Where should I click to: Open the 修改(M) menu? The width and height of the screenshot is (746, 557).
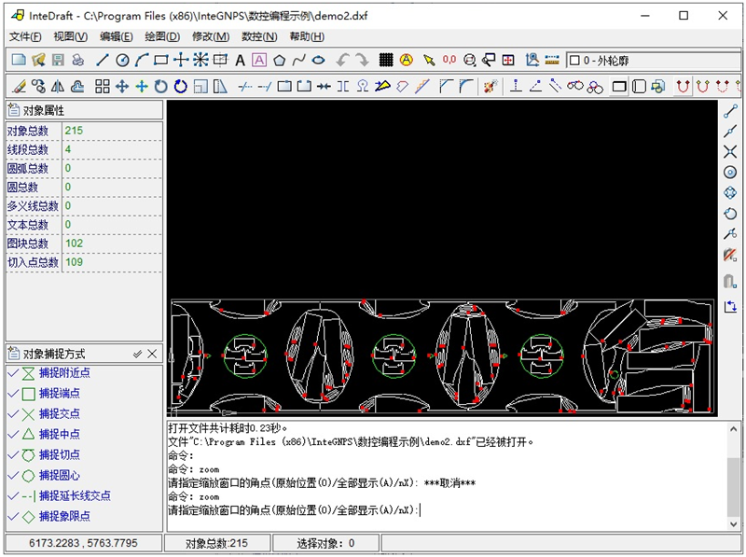[x=211, y=36]
